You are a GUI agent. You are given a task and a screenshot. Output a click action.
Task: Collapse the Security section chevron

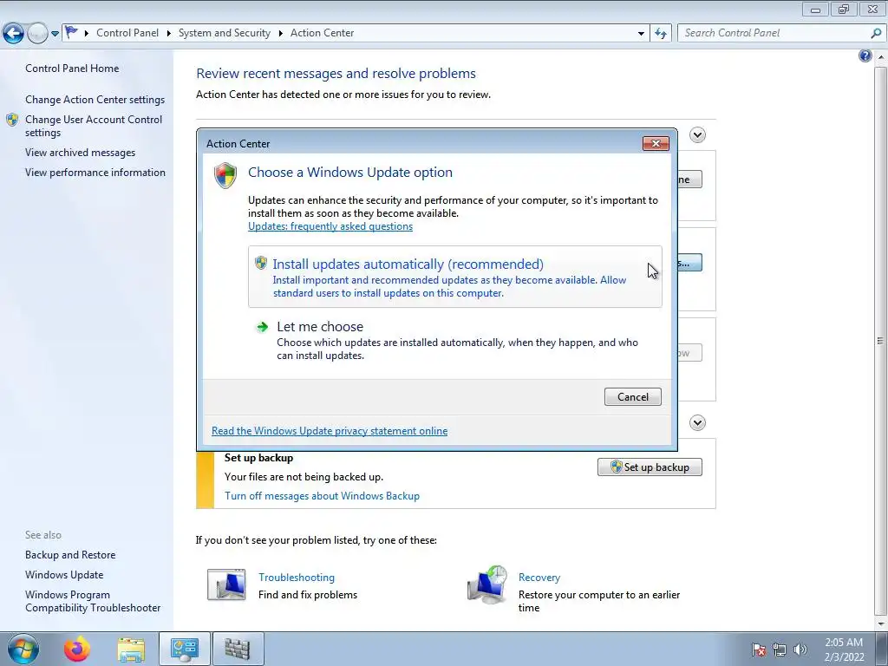697,134
